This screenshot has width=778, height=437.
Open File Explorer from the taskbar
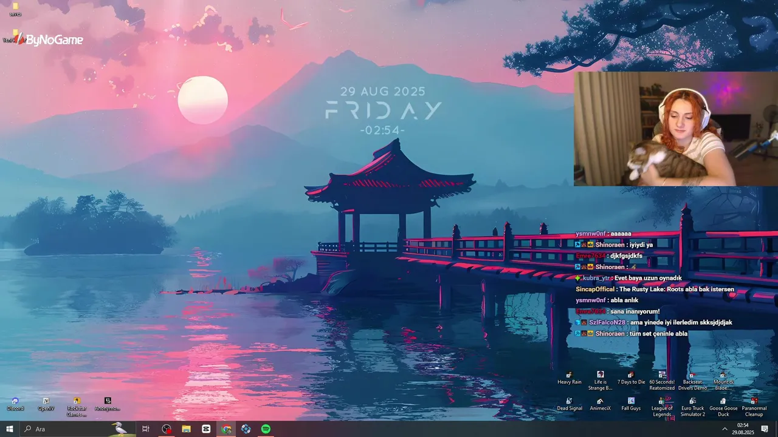click(186, 429)
